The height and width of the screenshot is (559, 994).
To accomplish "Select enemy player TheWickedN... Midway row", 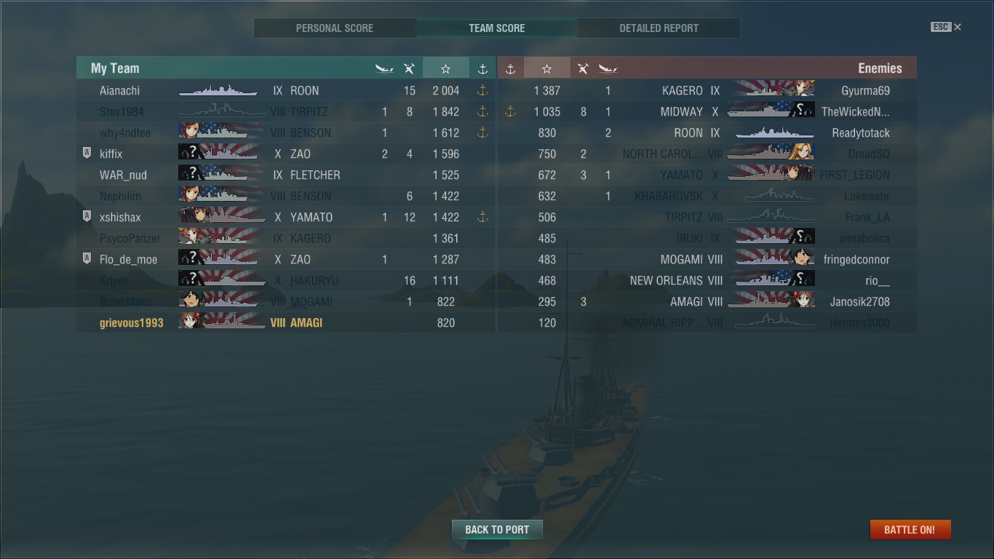I will pos(707,111).
